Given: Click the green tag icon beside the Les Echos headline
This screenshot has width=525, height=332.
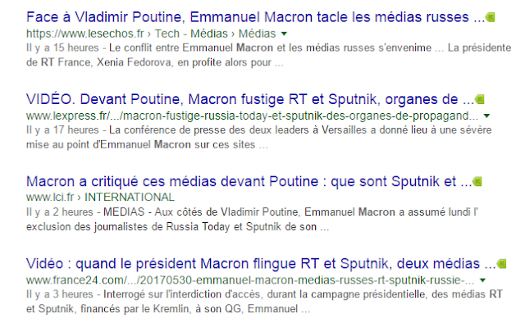Looking at the screenshot, I should click(490, 17).
